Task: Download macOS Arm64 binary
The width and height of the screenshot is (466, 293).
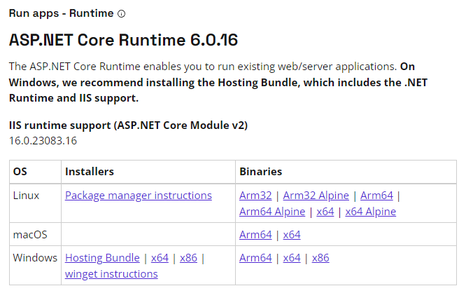Action: click(255, 235)
